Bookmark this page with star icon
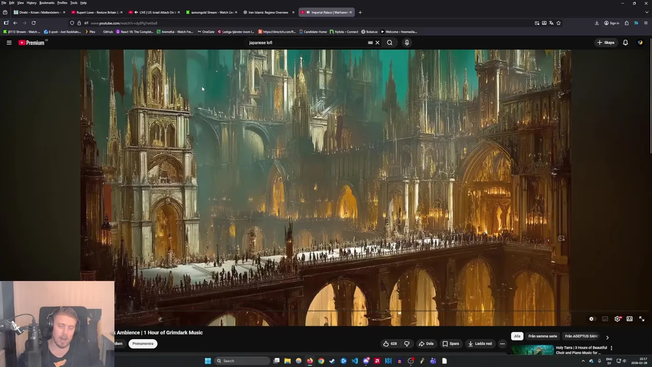 tap(558, 23)
